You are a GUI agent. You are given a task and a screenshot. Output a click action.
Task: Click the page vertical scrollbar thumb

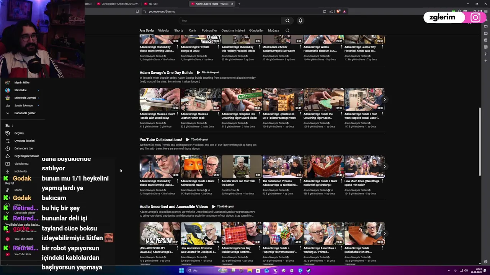480,141
